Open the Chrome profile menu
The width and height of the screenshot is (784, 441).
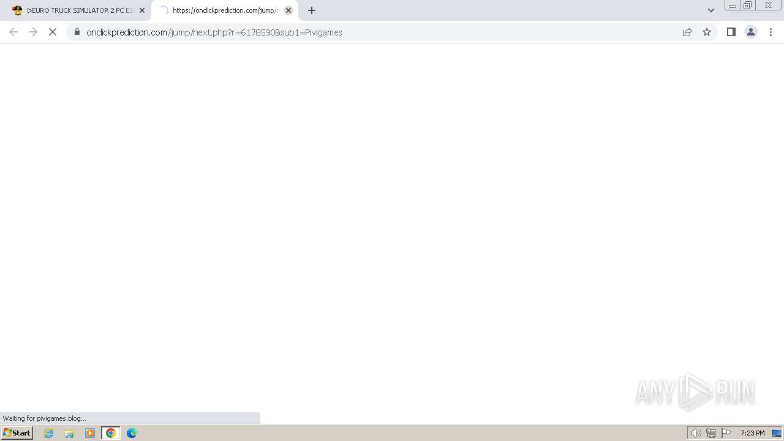point(751,32)
